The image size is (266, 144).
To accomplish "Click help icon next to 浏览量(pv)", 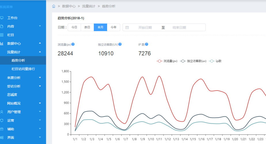I will click(x=73, y=44).
